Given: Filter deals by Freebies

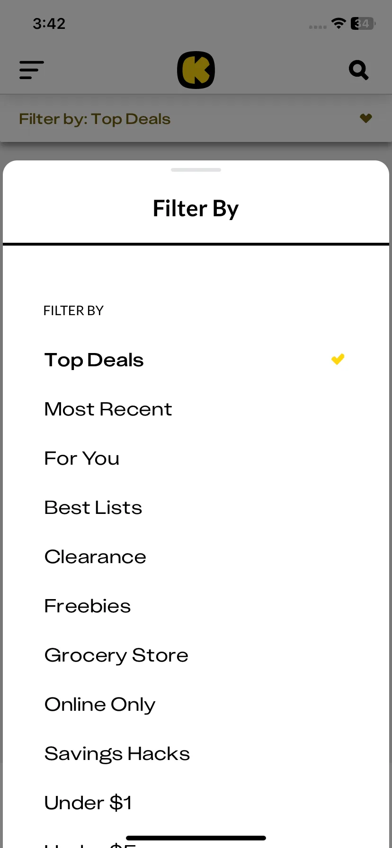Looking at the screenshot, I should (x=196, y=606).
